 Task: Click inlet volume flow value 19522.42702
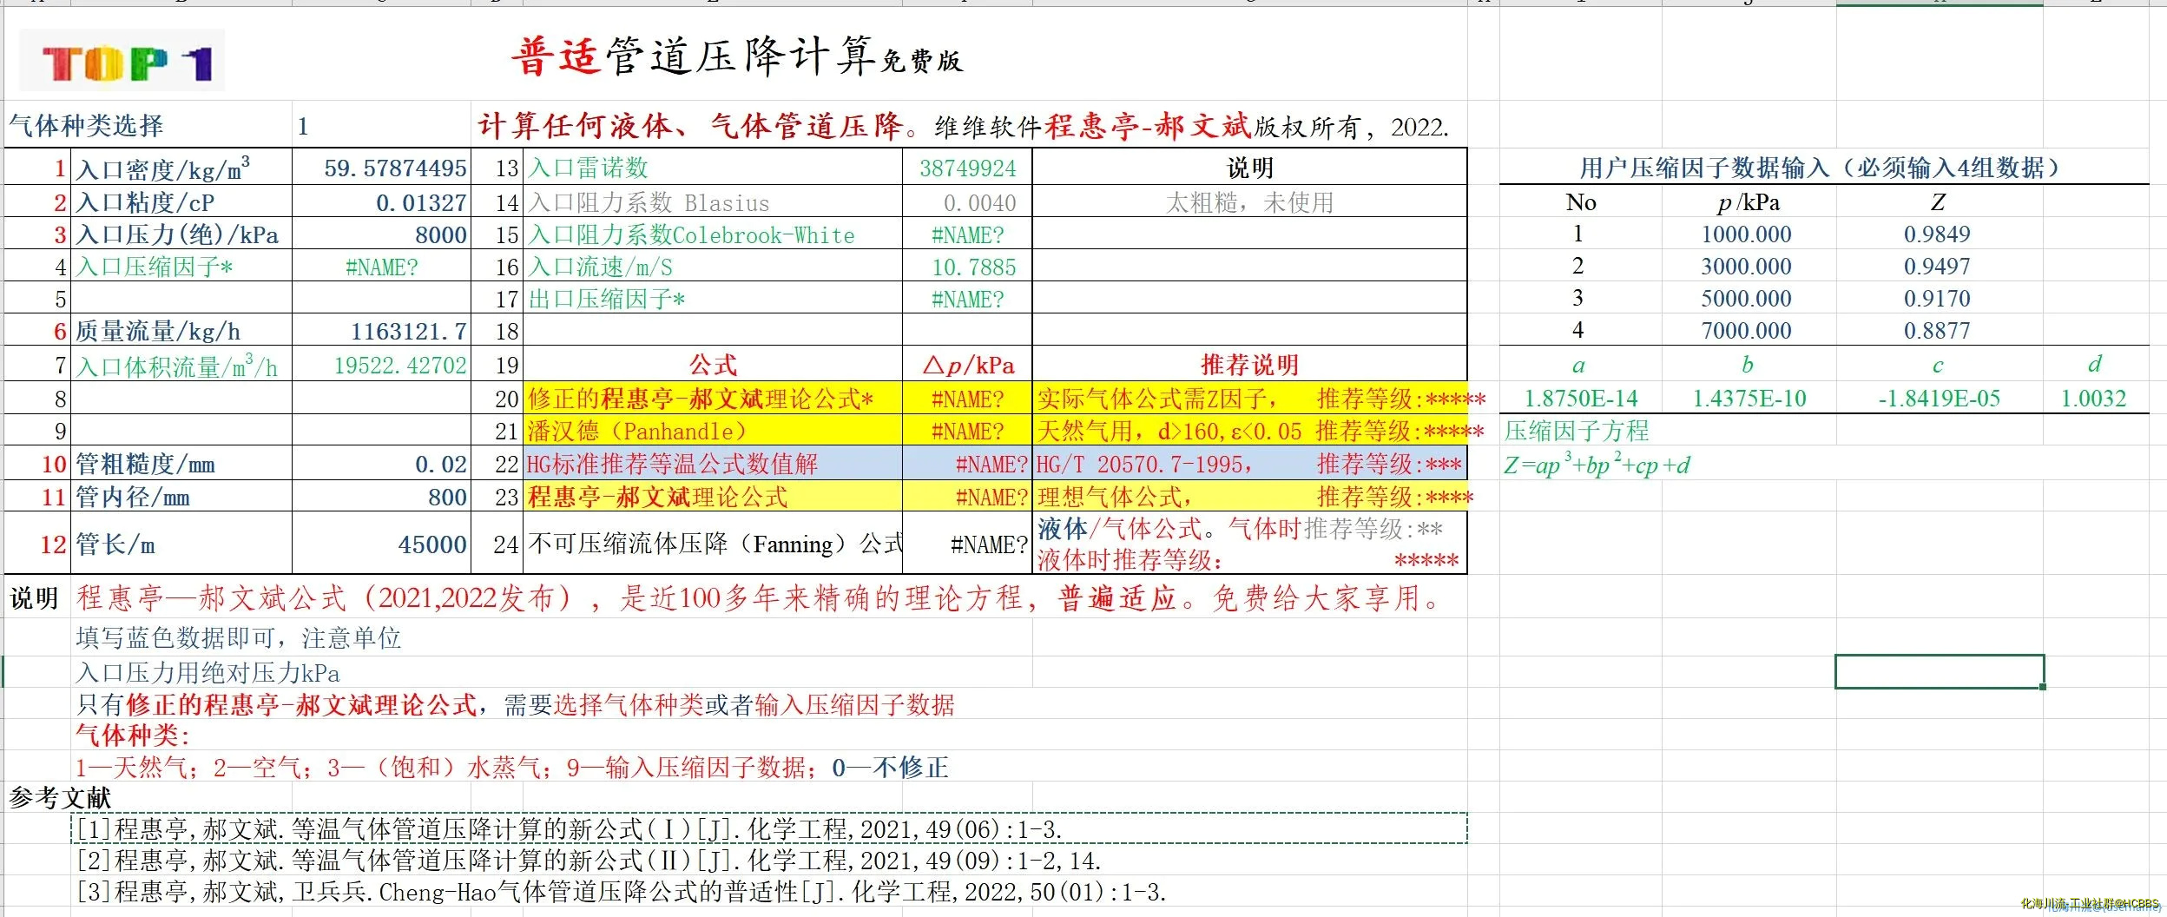pos(381,365)
